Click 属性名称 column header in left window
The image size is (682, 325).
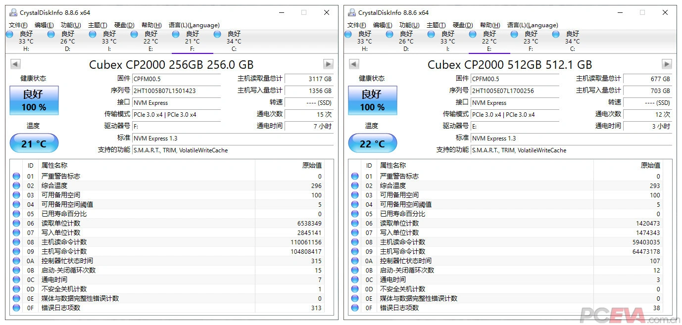click(147, 165)
